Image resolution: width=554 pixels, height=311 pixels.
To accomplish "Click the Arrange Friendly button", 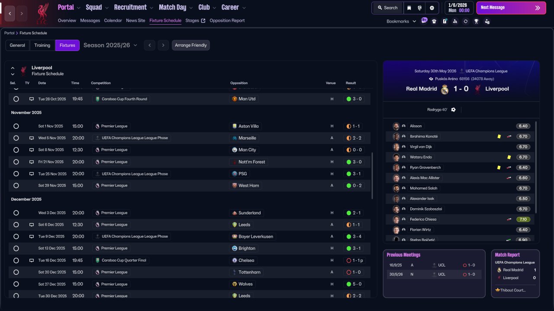I will pyautogui.click(x=191, y=45).
